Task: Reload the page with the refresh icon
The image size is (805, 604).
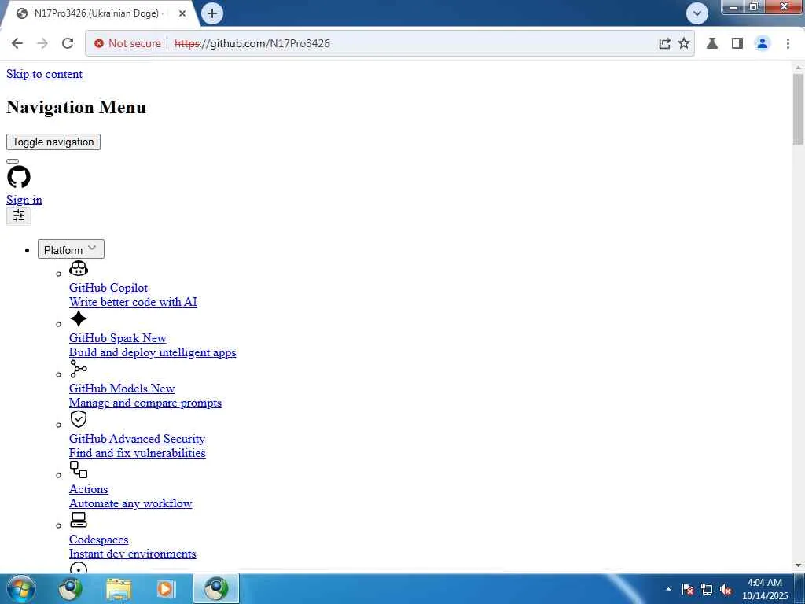Action: click(x=68, y=43)
